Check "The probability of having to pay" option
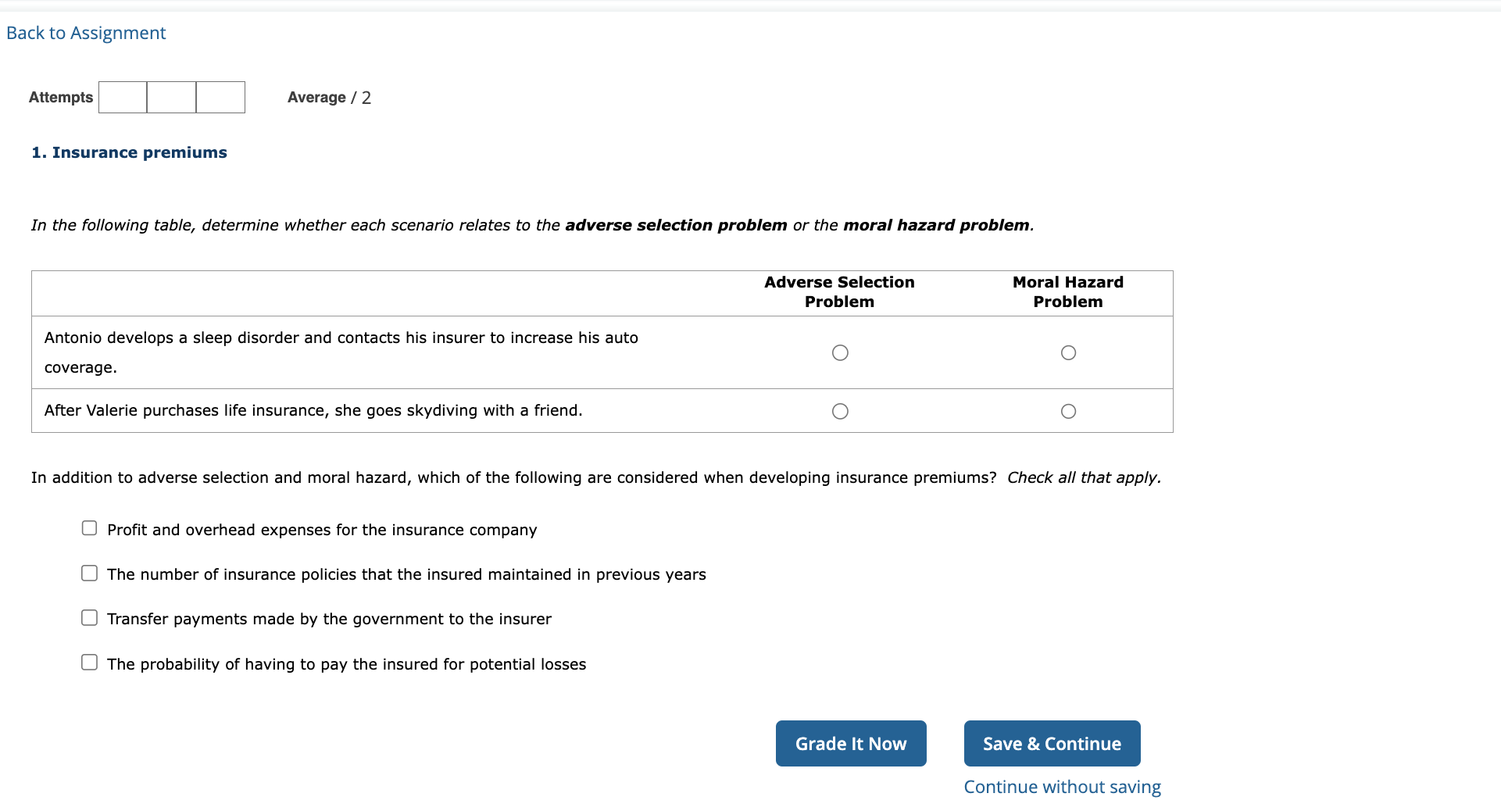Viewport: 1501px width, 804px height. pyautogui.click(x=89, y=662)
